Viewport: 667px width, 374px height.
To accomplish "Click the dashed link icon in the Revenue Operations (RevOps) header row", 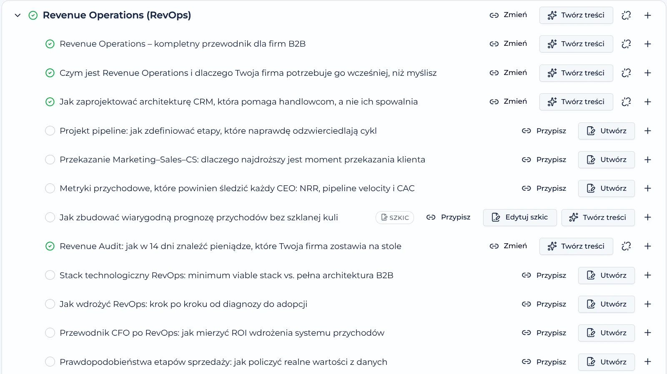I will click(x=626, y=15).
